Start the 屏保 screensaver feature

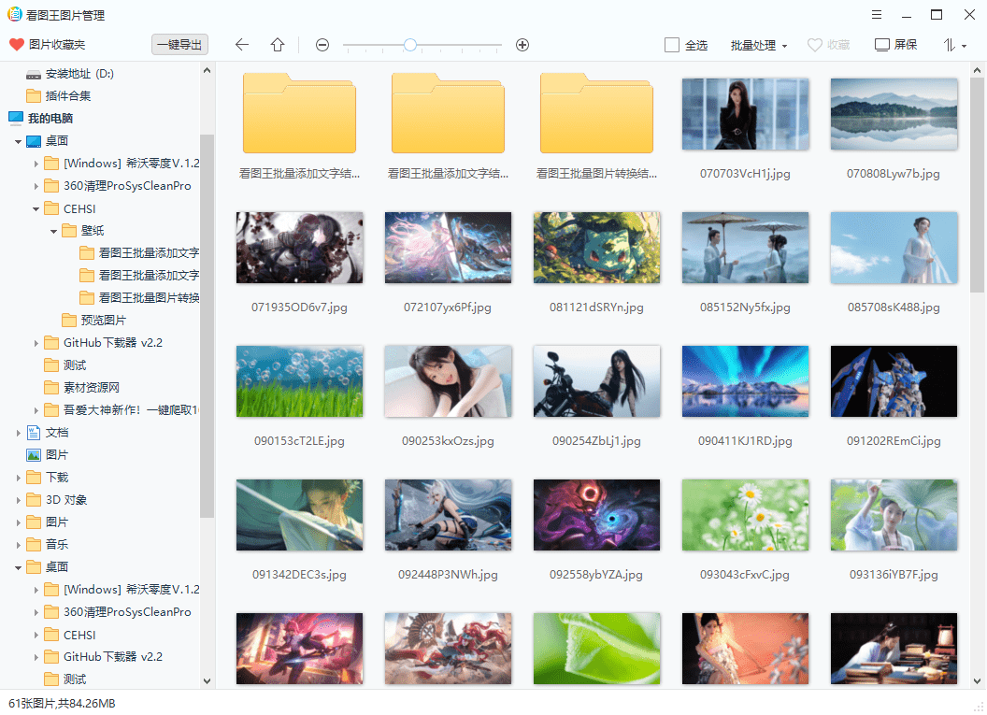pyautogui.click(x=894, y=44)
